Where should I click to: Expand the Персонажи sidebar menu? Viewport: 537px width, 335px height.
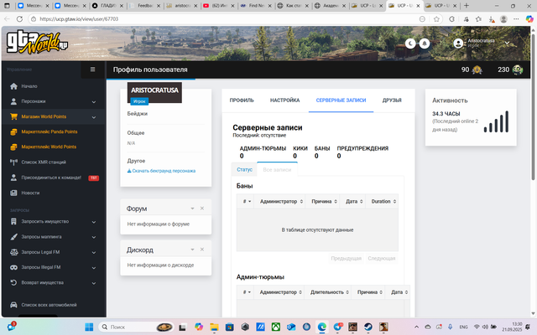coord(54,101)
